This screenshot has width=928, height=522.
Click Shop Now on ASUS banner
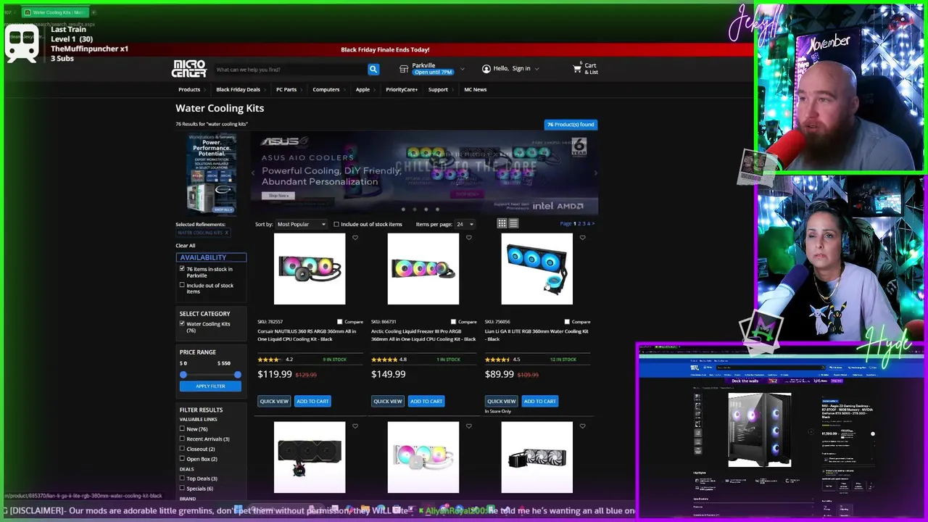[278, 196]
